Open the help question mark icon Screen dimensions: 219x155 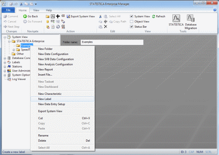(x=215, y=10)
